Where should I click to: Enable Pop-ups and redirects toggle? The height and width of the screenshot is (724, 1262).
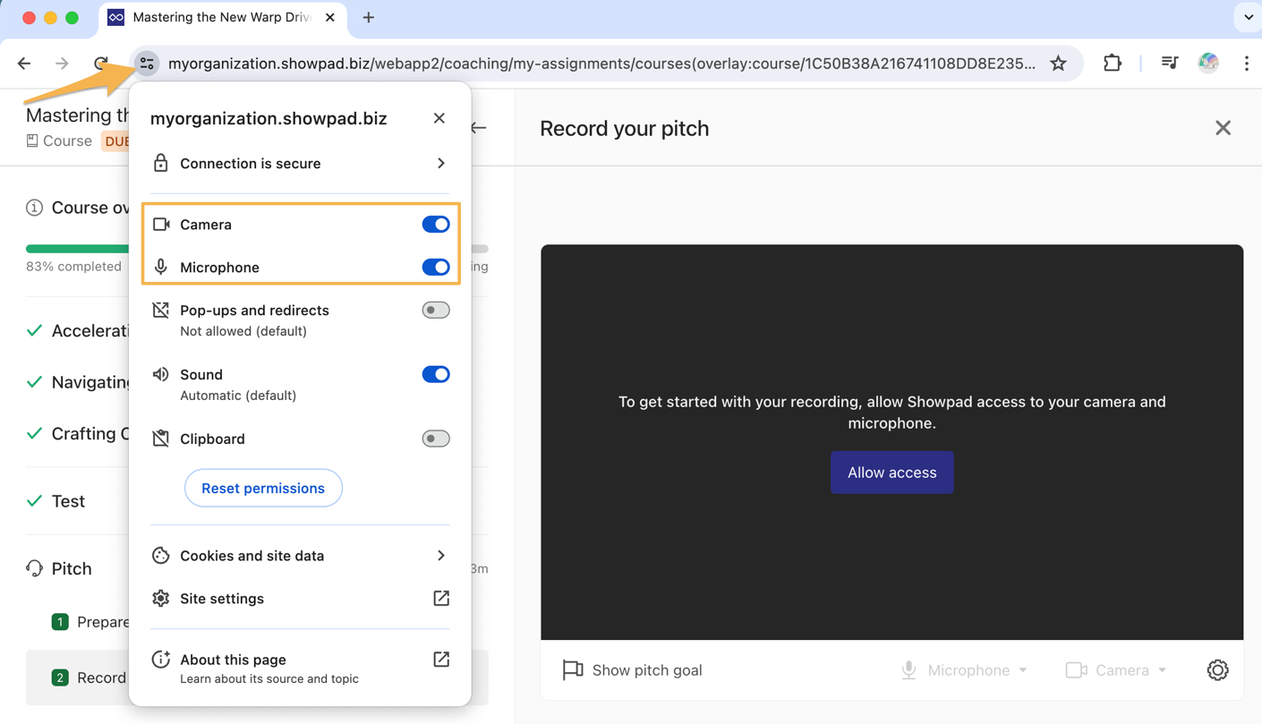click(436, 311)
